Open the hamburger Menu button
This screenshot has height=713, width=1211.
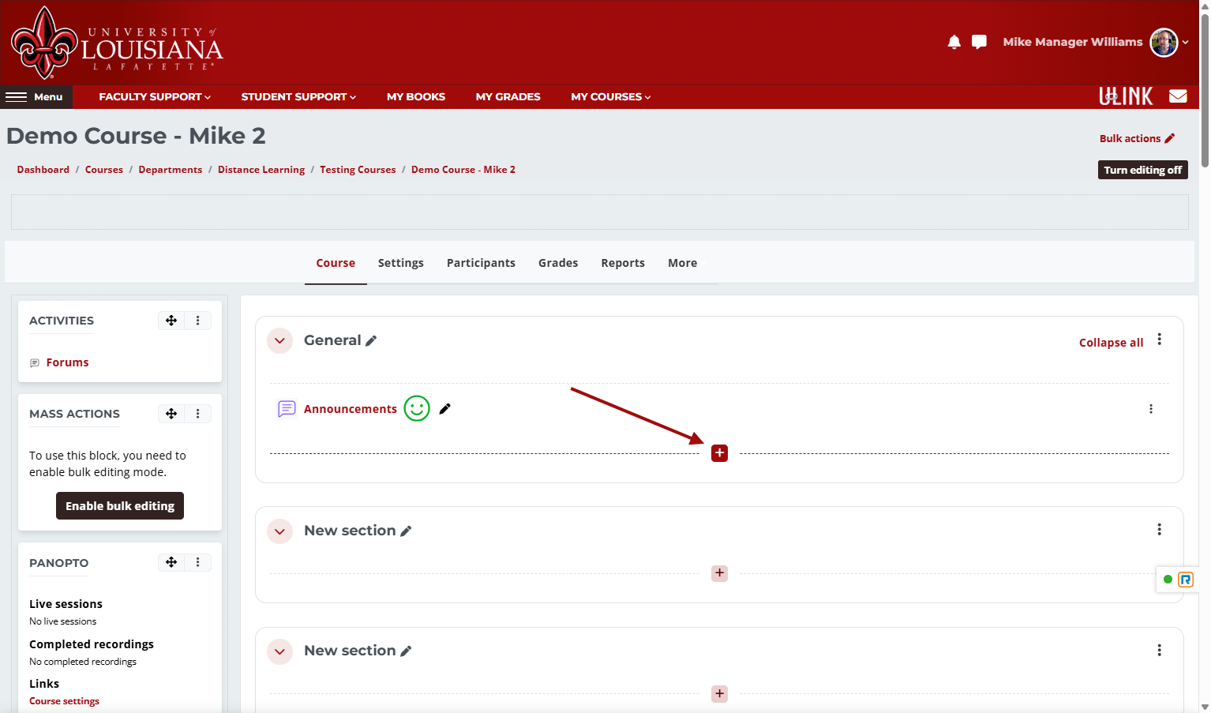36,97
